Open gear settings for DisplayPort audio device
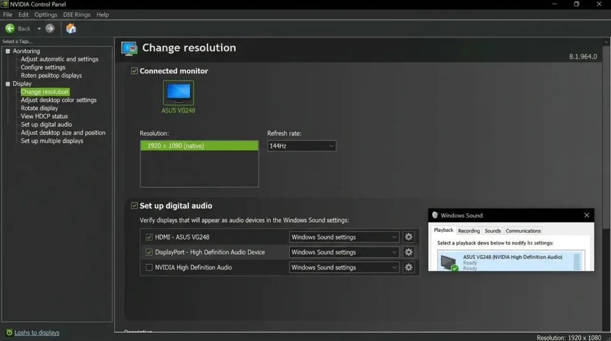 click(408, 252)
